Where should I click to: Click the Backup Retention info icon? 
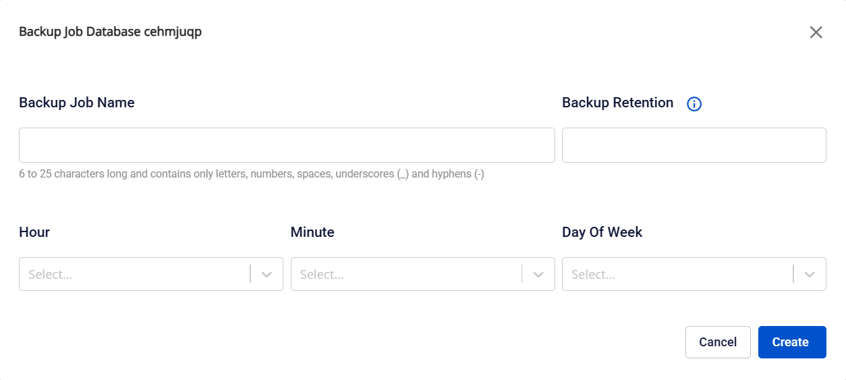pos(694,104)
